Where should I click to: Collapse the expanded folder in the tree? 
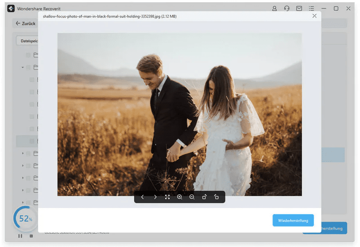point(22,68)
